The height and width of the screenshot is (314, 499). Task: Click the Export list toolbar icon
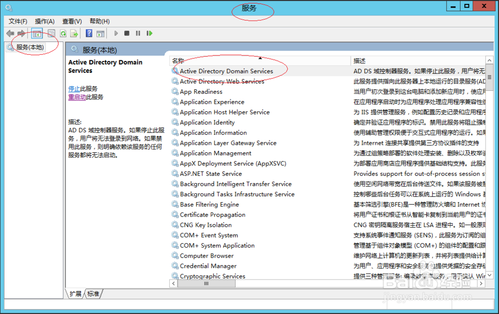pyautogui.click(x=74, y=33)
